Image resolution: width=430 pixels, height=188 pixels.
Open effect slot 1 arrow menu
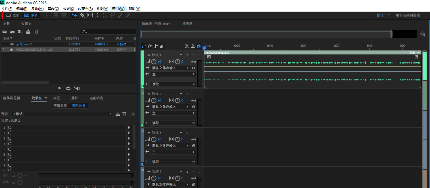pyautogui.click(x=129, y=128)
